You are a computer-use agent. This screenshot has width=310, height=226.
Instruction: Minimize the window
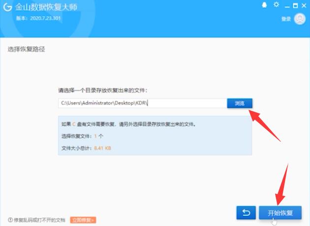[287, 6]
